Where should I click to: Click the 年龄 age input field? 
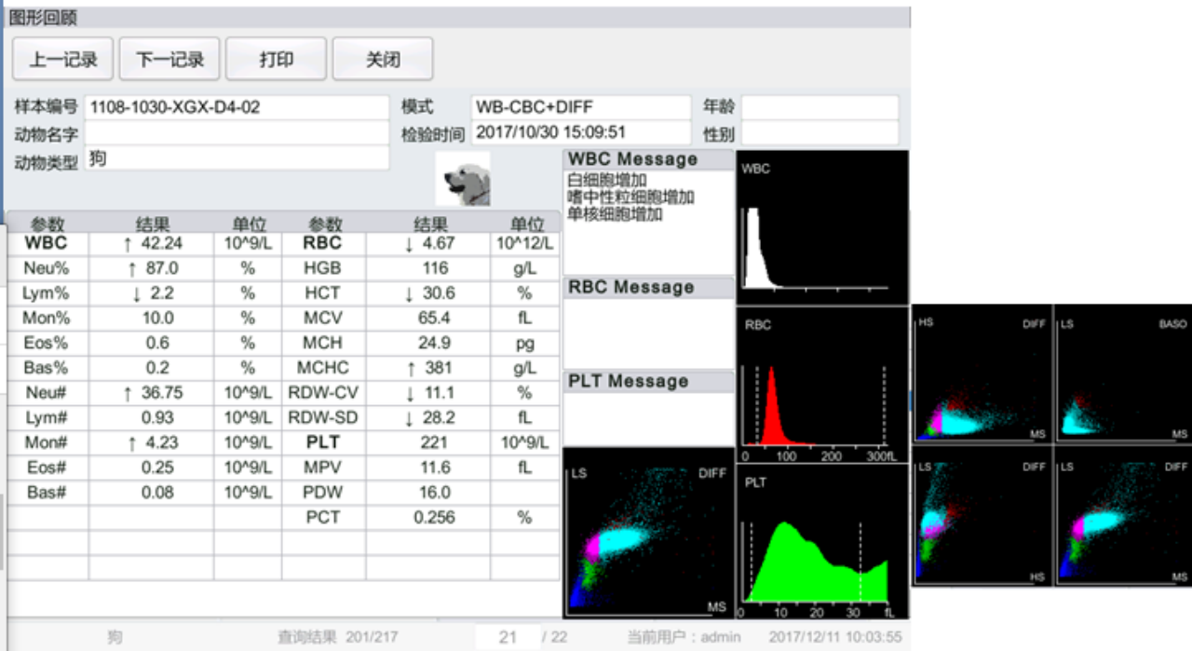(x=819, y=107)
